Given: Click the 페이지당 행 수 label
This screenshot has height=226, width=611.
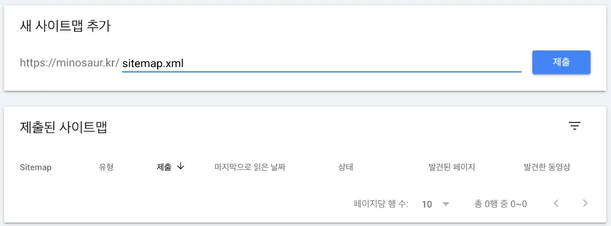Looking at the screenshot, I should point(381,204).
